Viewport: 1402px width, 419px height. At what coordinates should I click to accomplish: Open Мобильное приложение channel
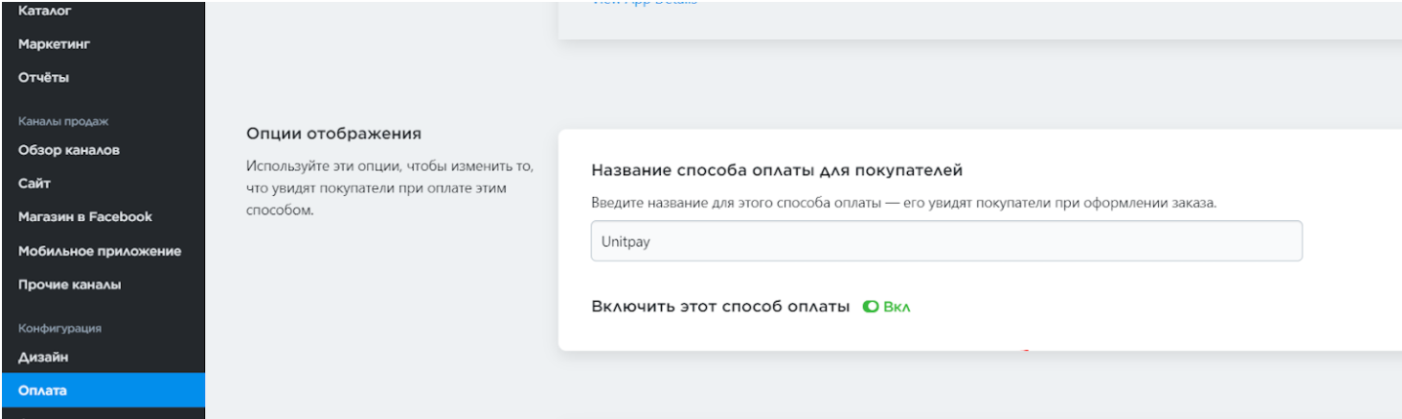[100, 250]
